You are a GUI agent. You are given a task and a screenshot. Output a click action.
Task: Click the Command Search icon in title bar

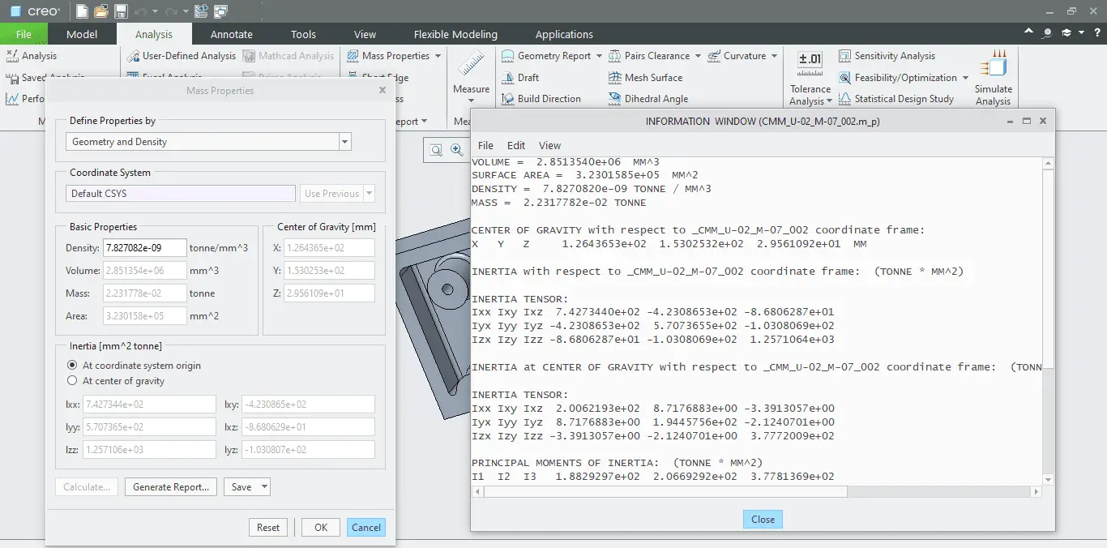[x=1048, y=33]
